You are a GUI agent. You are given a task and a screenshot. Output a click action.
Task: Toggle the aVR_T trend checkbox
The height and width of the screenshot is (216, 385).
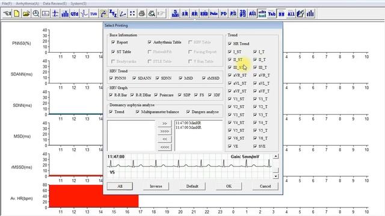point(255,75)
